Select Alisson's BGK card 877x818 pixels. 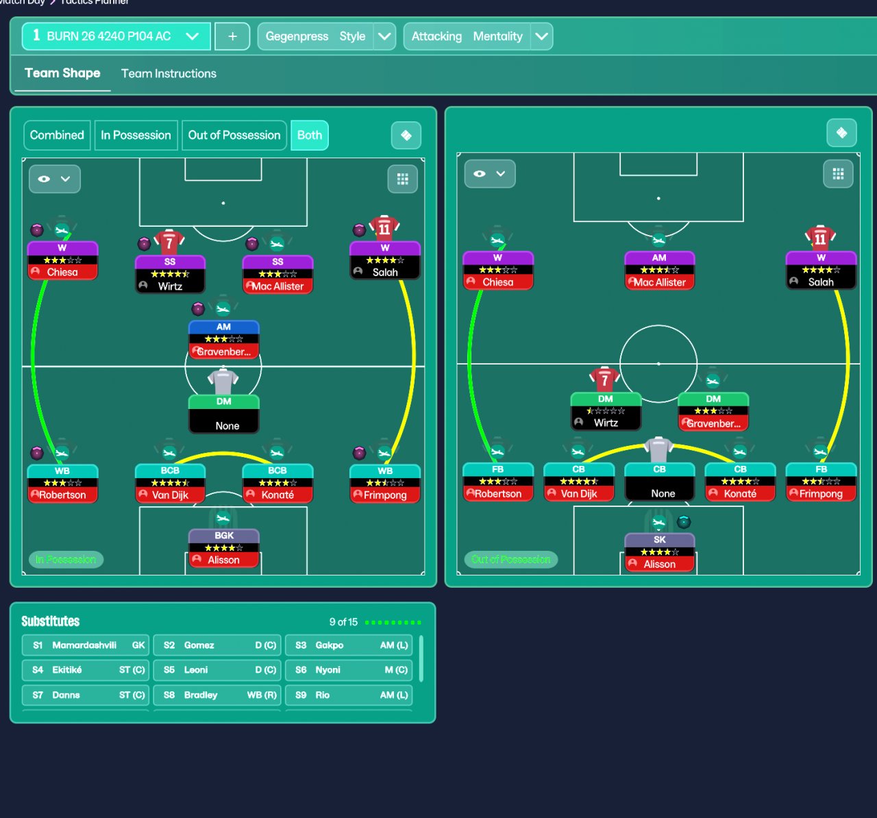(223, 548)
